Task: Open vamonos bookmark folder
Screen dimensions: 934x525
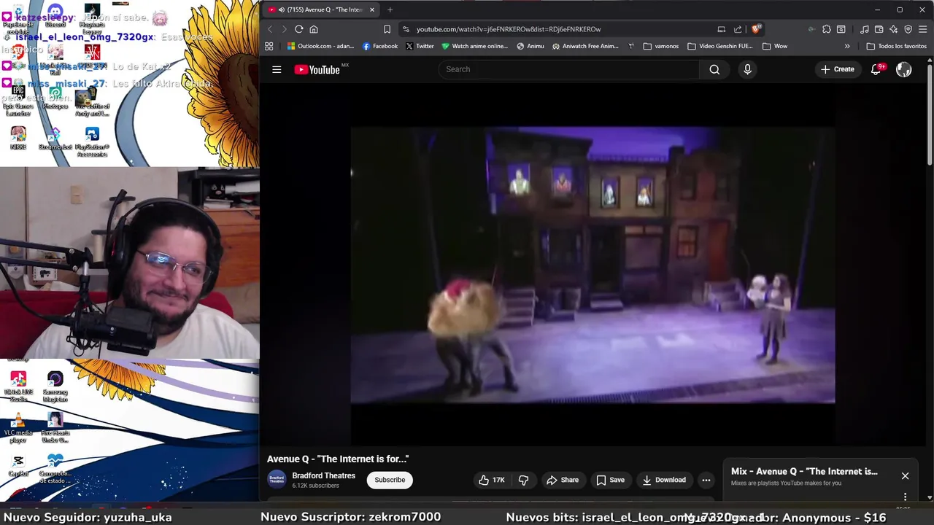Action: tap(660, 46)
